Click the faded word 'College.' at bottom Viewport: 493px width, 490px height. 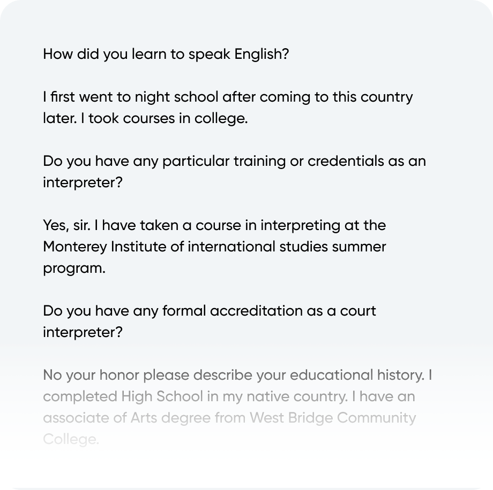[71, 440]
